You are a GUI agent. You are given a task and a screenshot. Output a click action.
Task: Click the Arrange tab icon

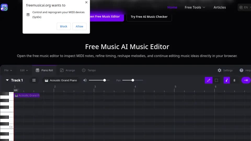click(x=62, y=70)
